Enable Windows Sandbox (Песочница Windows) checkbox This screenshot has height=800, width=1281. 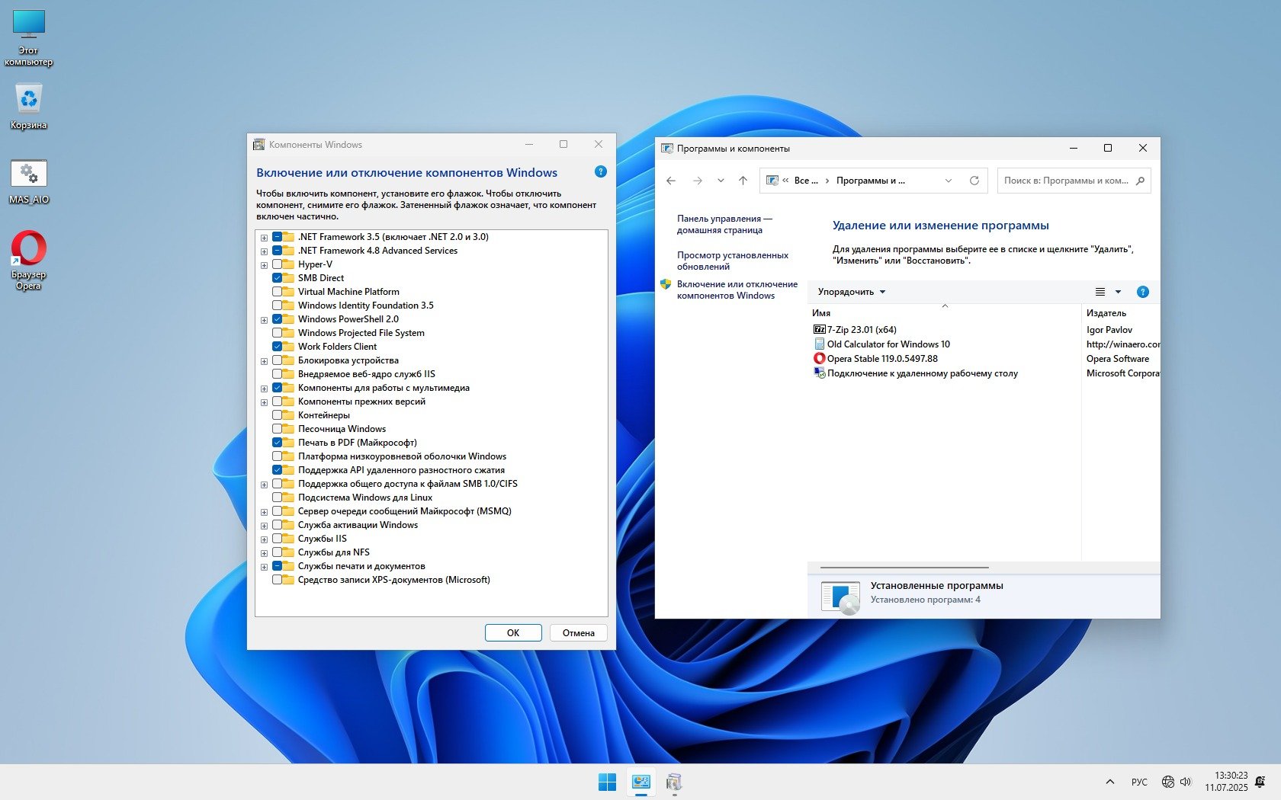click(x=278, y=429)
